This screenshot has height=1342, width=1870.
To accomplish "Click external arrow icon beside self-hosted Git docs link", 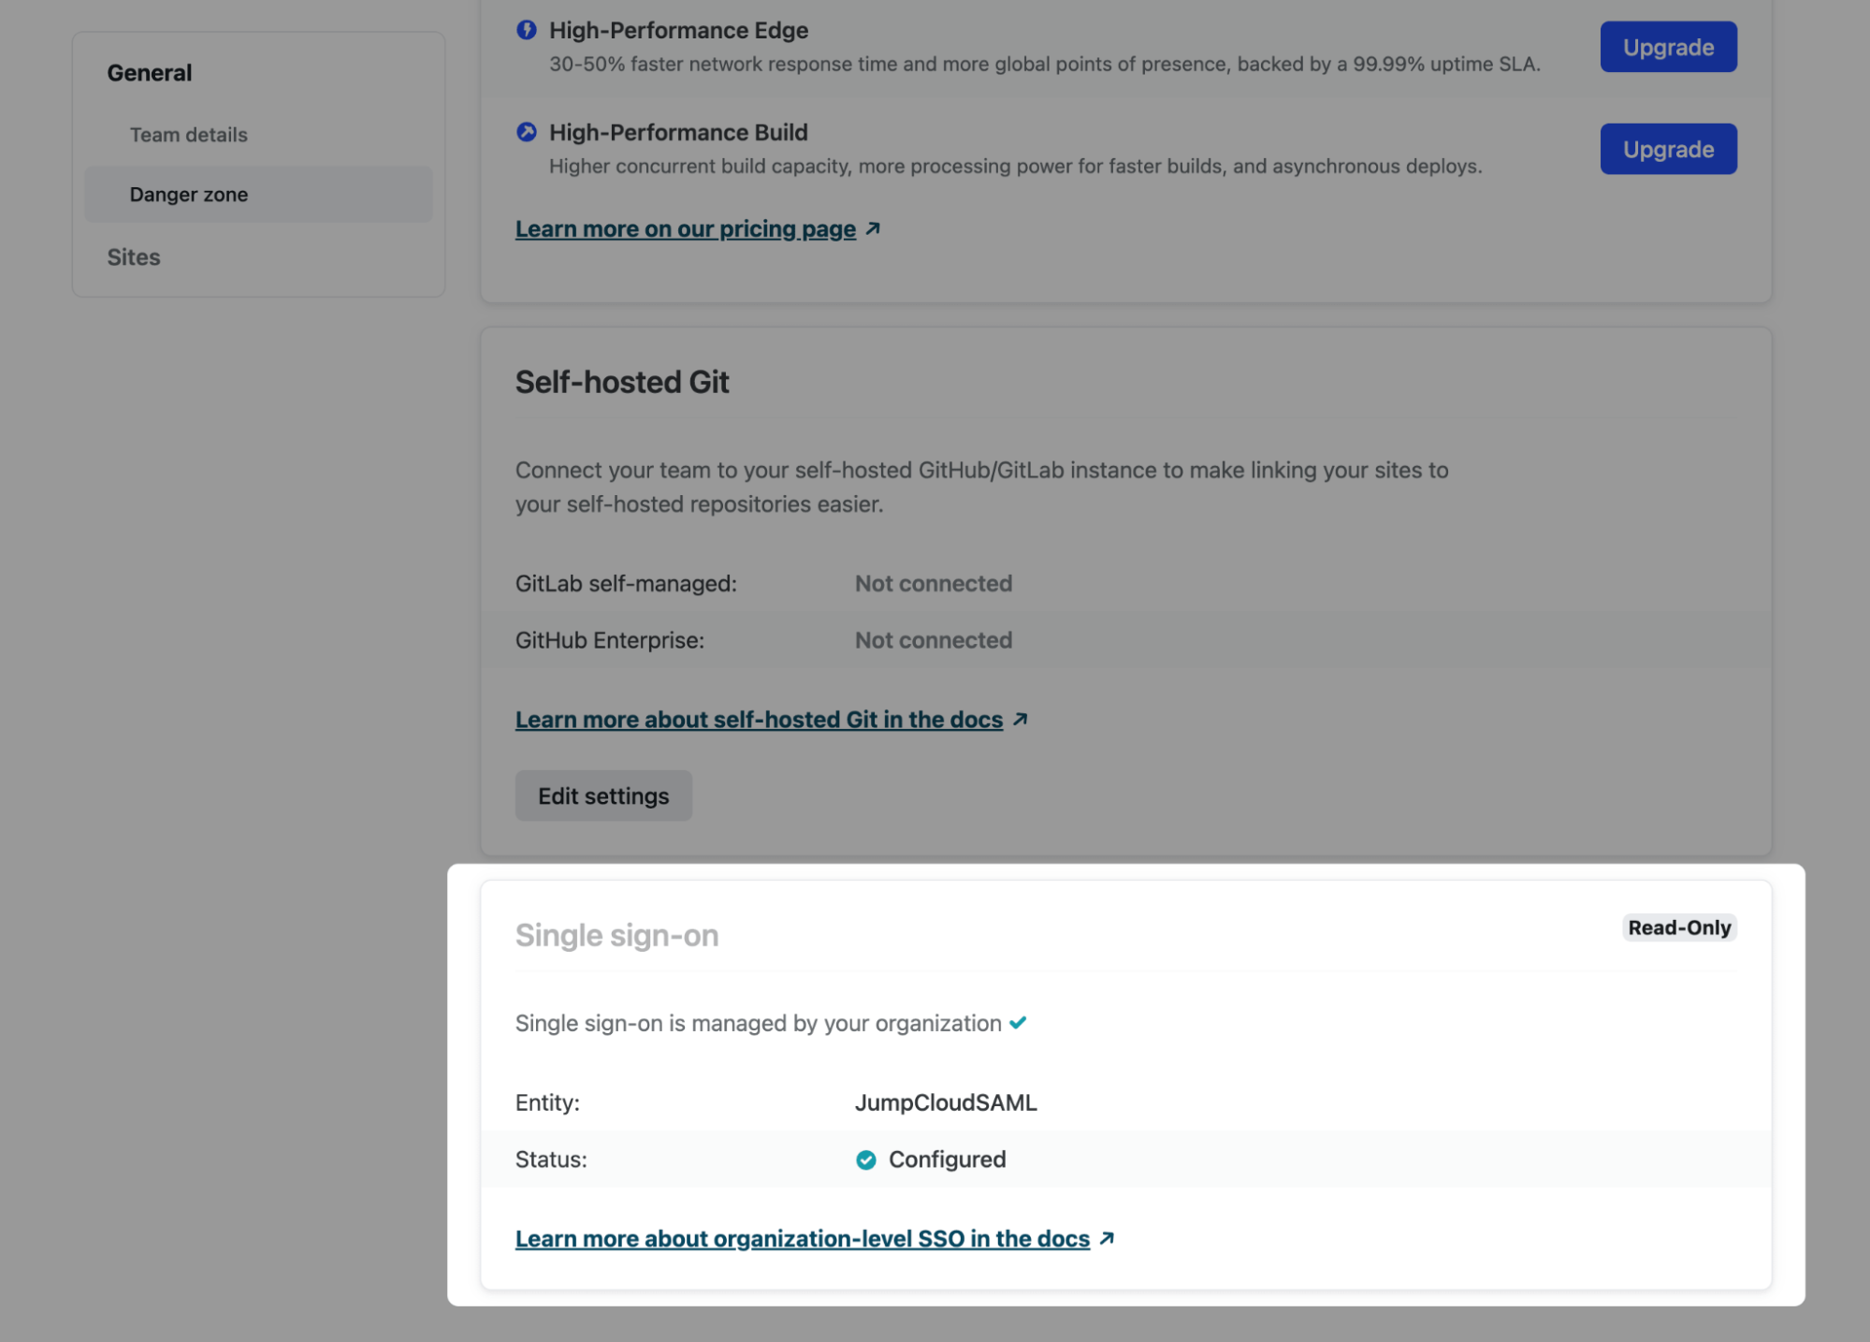I will (1020, 719).
